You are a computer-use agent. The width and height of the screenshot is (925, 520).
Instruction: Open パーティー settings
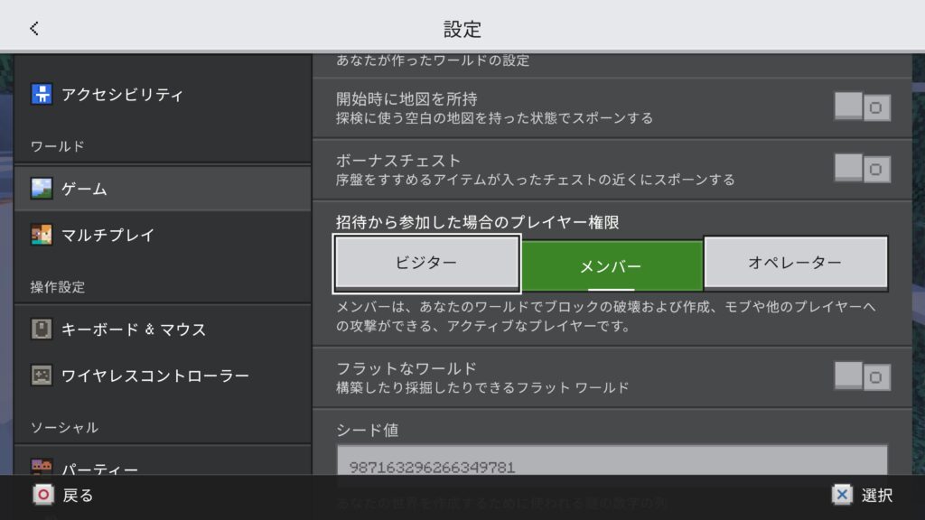pos(163,461)
